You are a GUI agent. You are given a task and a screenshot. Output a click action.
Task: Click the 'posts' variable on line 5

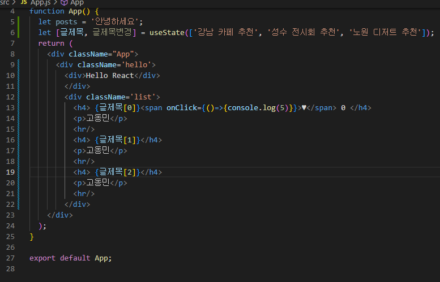tap(66, 22)
